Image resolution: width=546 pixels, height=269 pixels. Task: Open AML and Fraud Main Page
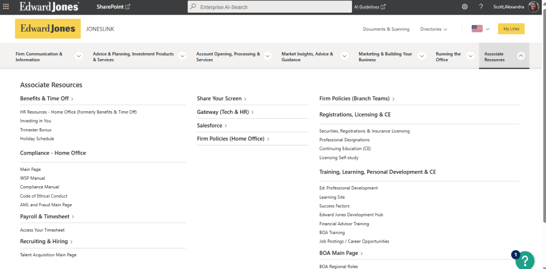pyautogui.click(x=46, y=205)
